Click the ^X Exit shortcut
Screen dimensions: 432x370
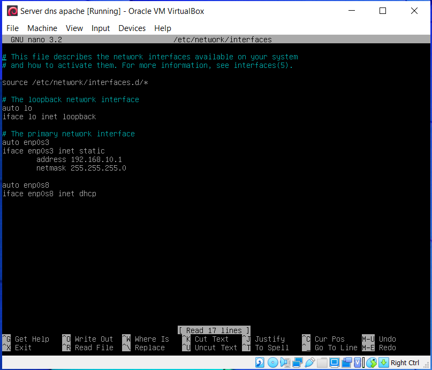pos(17,348)
